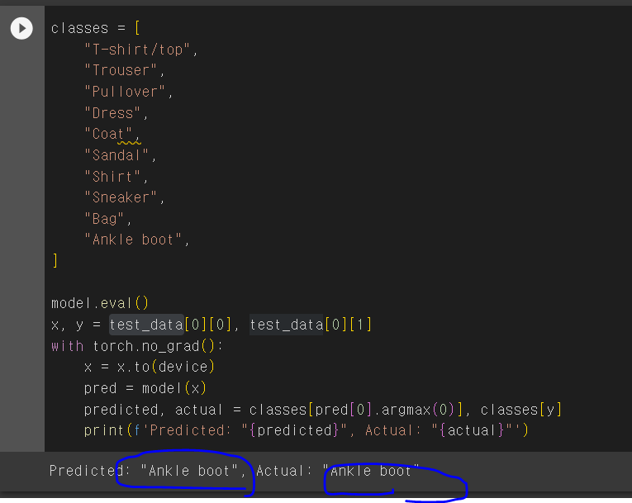Click the pred = model(x) line
The width and height of the screenshot is (632, 503).
pyautogui.click(x=145, y=388)
